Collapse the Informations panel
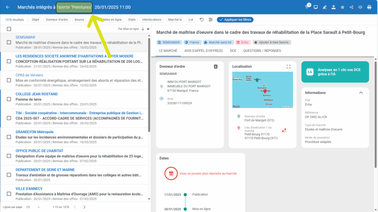This screenshot has height=212, width=378. click(361, 93)
